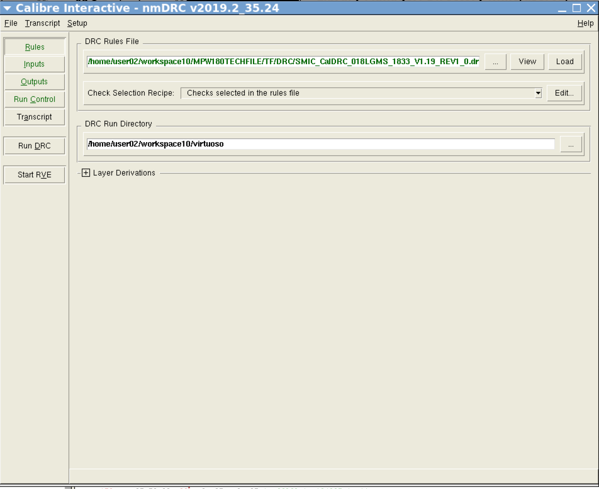This screenshot has width=599, height=489.
Task: Switch to the Outputs panel
Action: [34, 82]
